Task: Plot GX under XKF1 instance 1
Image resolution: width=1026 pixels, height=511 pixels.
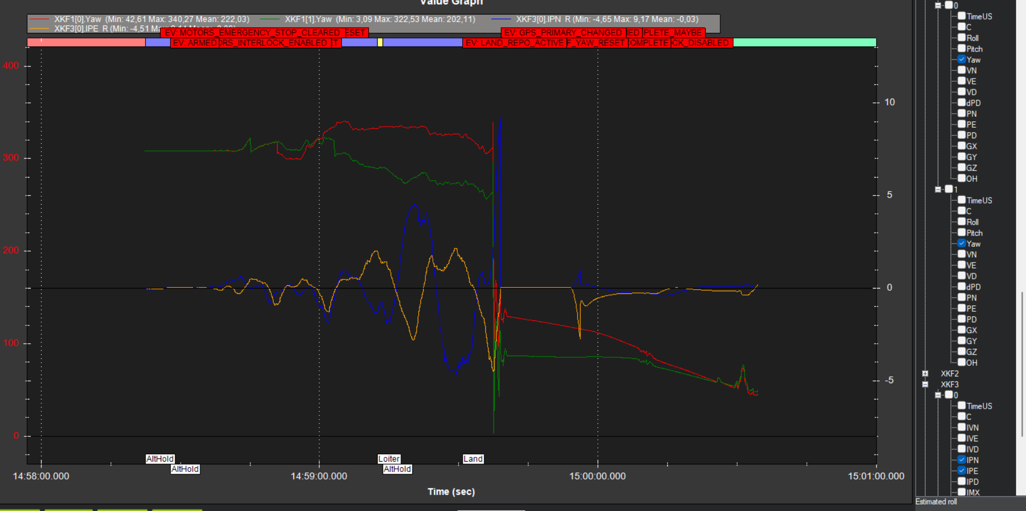Action: point(962,330)
